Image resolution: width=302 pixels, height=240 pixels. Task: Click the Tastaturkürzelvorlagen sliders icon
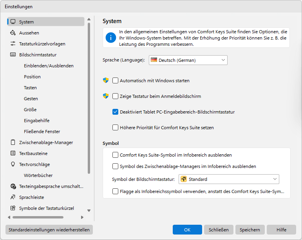[13, 44]
